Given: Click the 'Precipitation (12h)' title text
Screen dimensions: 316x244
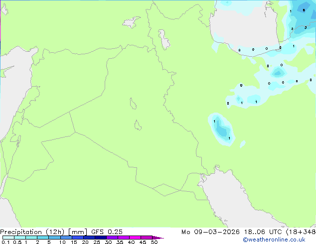Looking at the screenshot, I should coord(32,232).
